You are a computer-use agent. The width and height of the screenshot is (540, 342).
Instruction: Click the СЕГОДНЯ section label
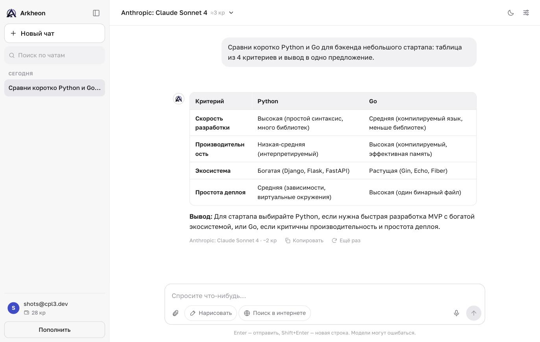[21, 74]
